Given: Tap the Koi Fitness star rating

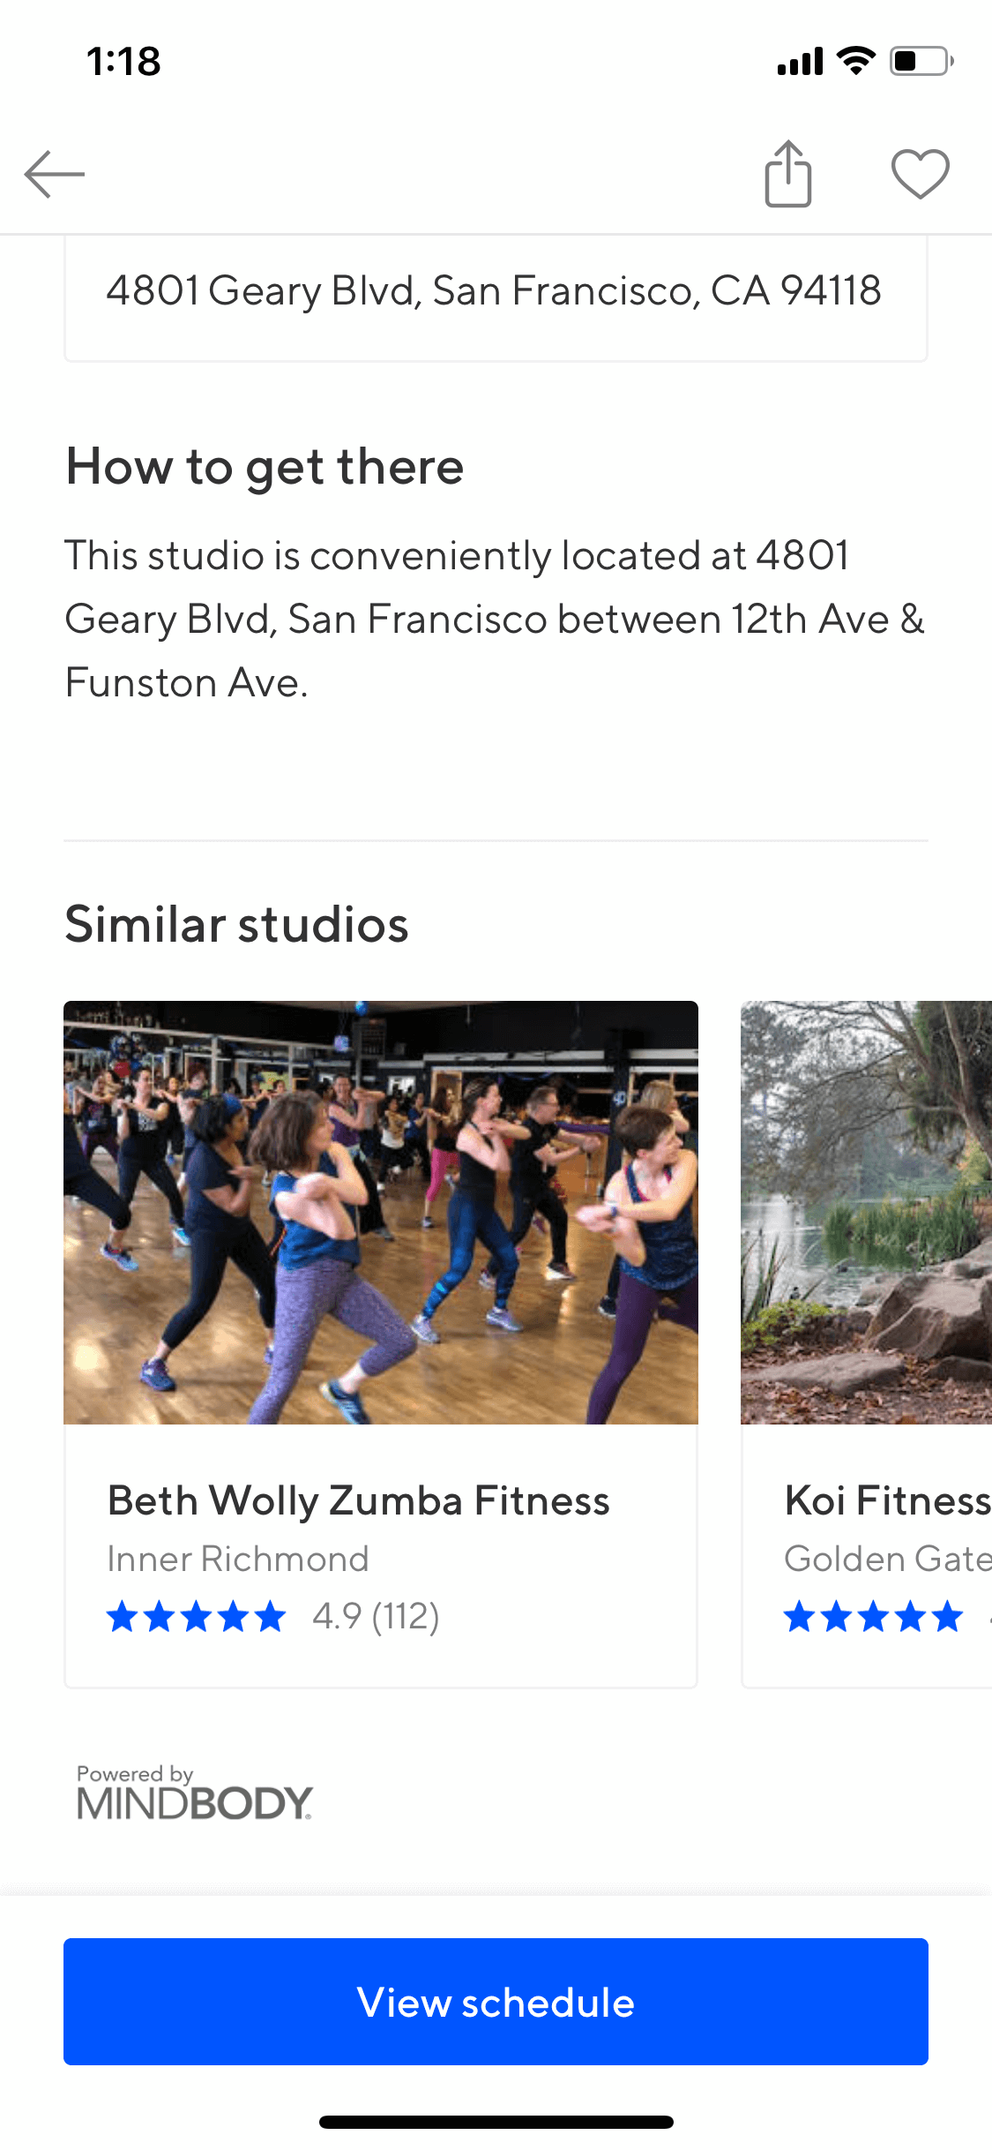Looking at the screenshot, I should pos(873,1617).
